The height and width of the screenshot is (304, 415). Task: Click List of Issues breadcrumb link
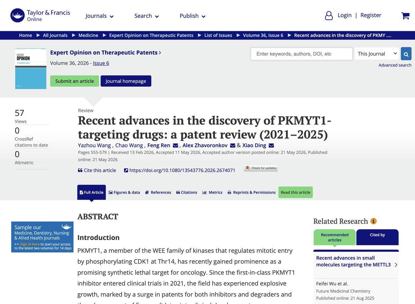tap(218, 35)
